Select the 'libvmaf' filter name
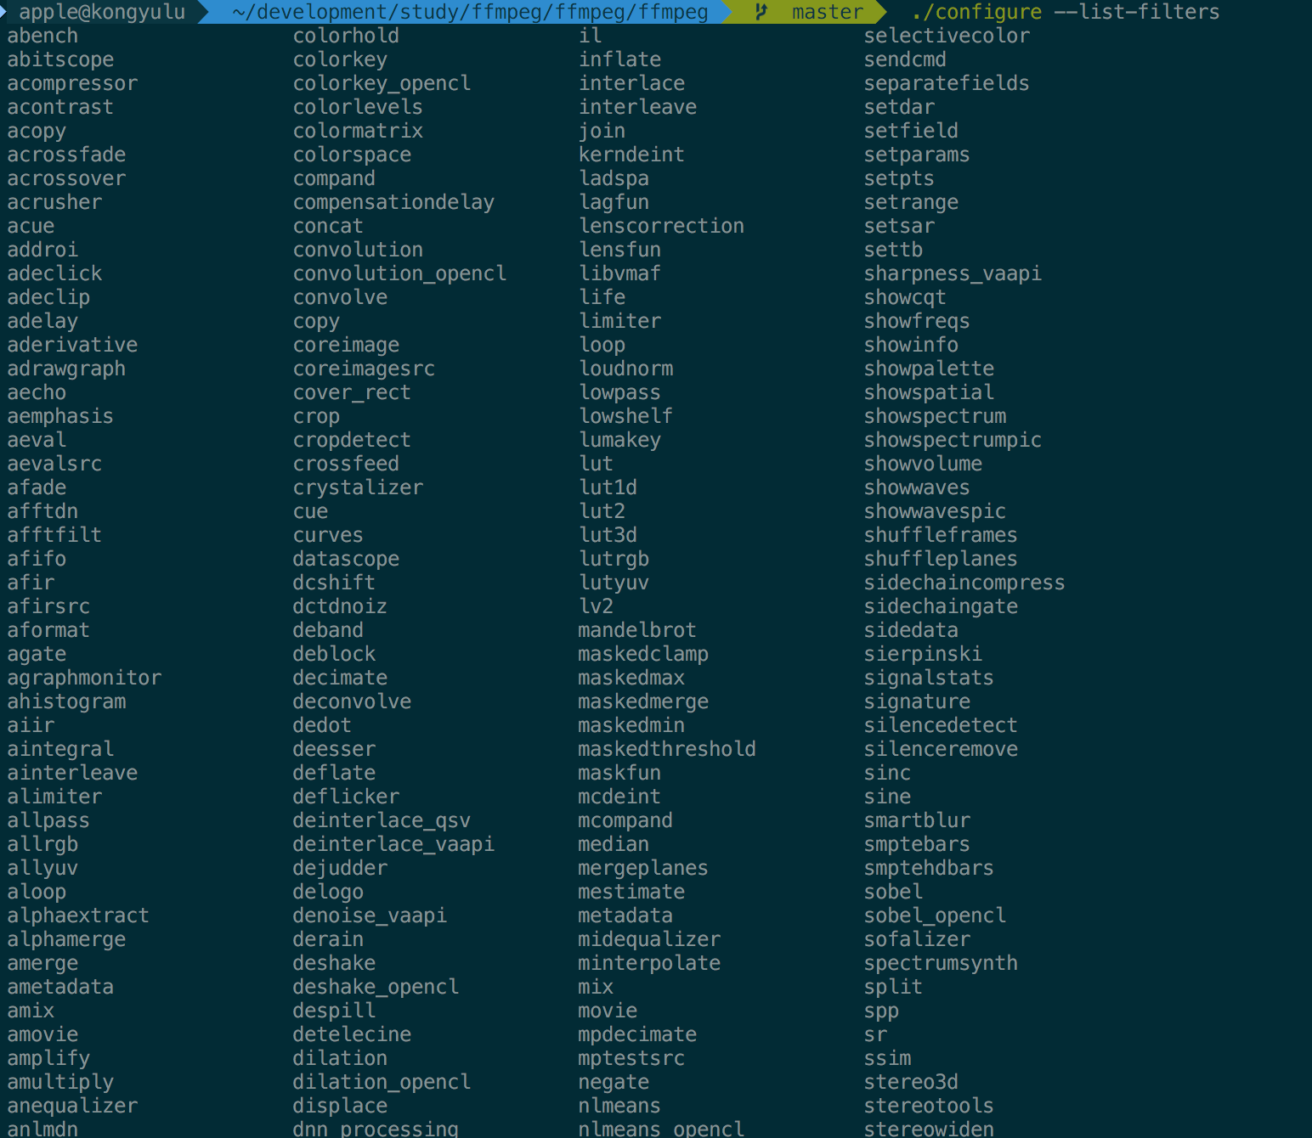 click(619, 273)
